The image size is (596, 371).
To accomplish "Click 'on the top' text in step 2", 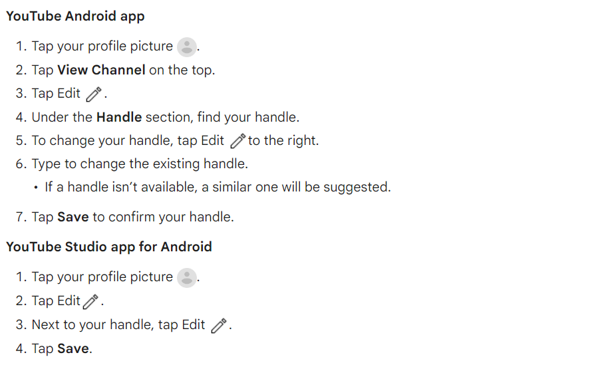I will point(181,70).
